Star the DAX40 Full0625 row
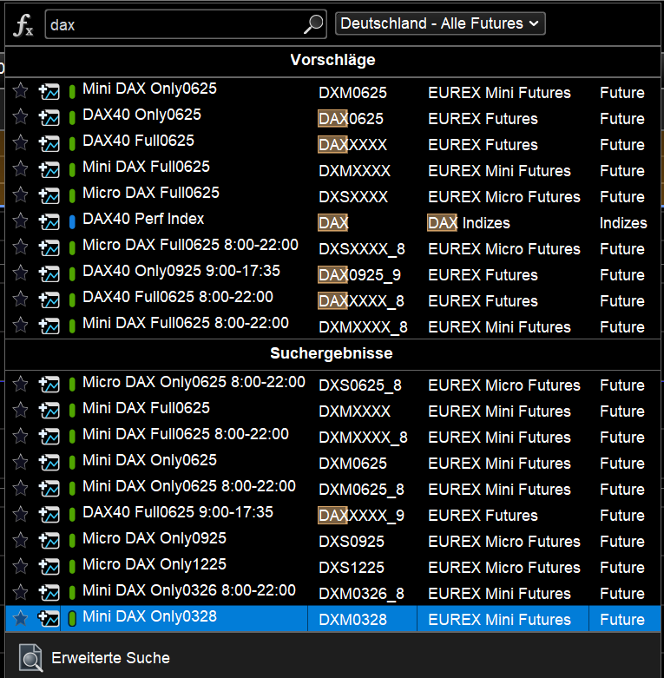This screenshot has width=664, height=678. (x=20, y=142)
